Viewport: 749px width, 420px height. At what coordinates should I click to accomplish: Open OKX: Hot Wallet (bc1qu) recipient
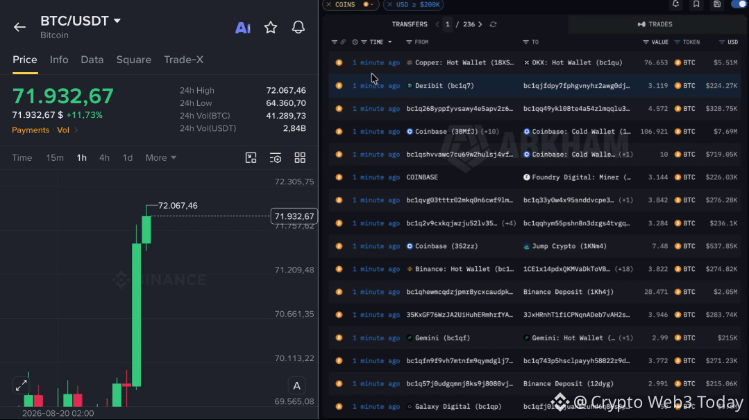click(x=573, y=62)
